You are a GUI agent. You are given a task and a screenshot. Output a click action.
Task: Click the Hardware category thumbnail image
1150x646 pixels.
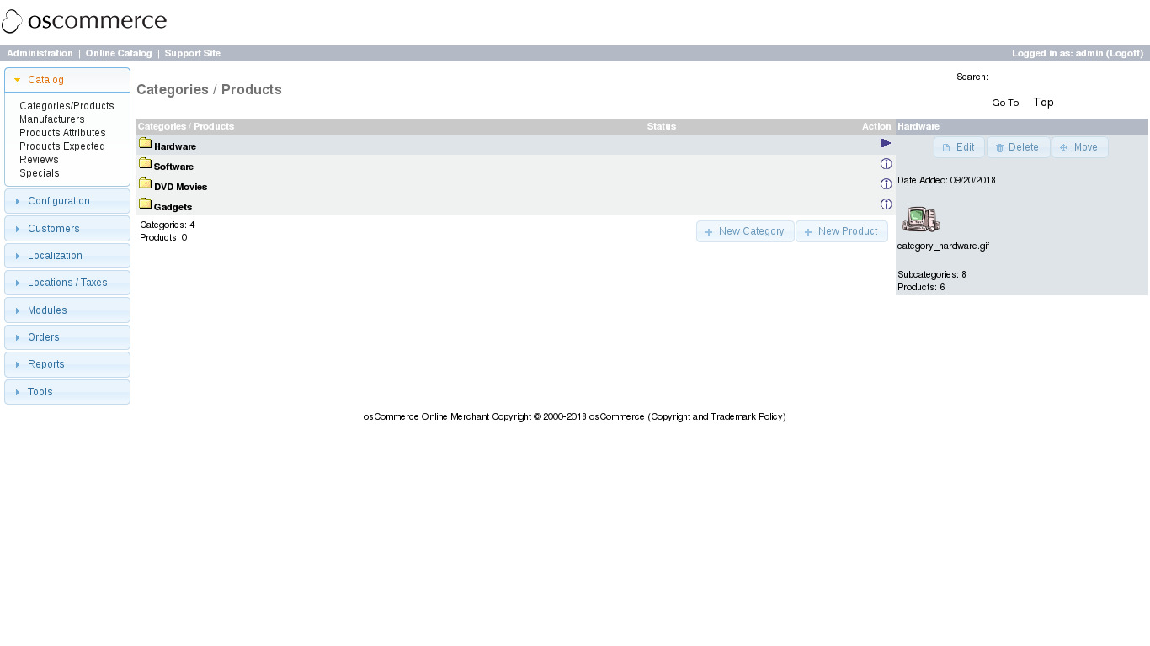[920, 219]
